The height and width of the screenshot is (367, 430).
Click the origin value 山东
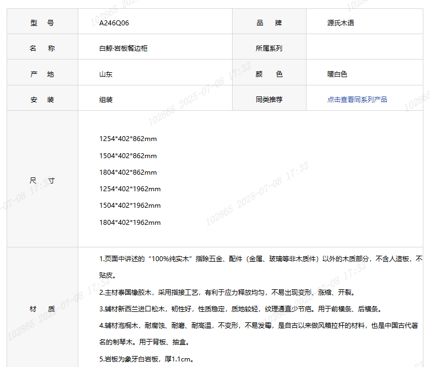[x=106, y=74]
